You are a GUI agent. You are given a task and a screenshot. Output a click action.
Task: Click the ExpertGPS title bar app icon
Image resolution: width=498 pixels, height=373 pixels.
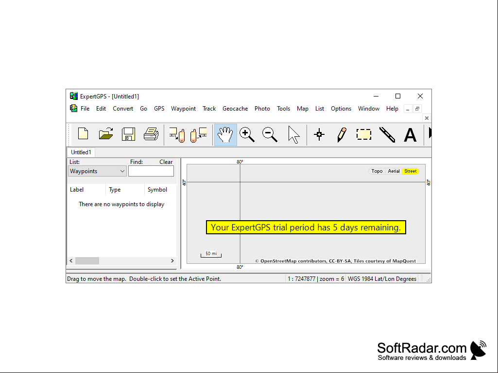(74, 96)
